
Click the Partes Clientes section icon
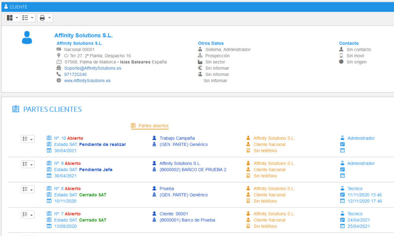(x=16, y=109)
